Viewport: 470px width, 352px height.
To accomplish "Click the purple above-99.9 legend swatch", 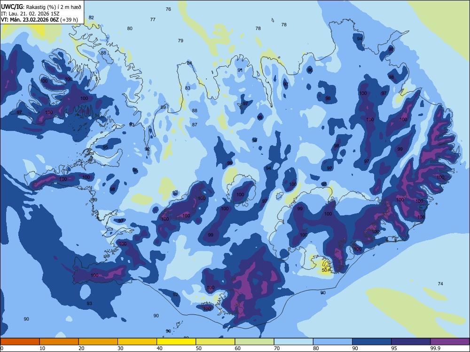I will tap(450, 342).
